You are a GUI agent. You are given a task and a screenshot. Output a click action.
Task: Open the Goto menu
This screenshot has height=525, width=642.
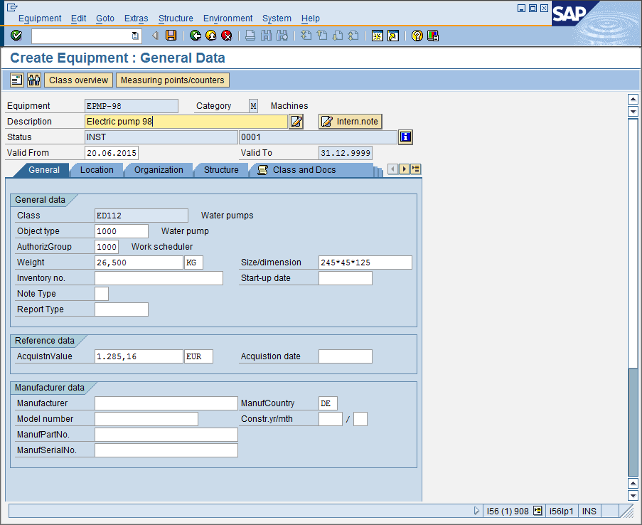(105, 18)
